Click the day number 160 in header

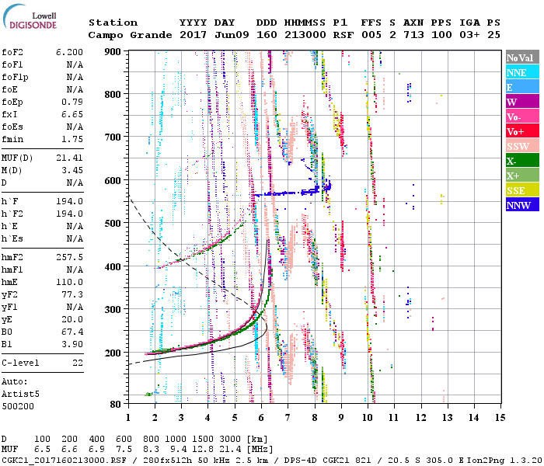point(267,35)
